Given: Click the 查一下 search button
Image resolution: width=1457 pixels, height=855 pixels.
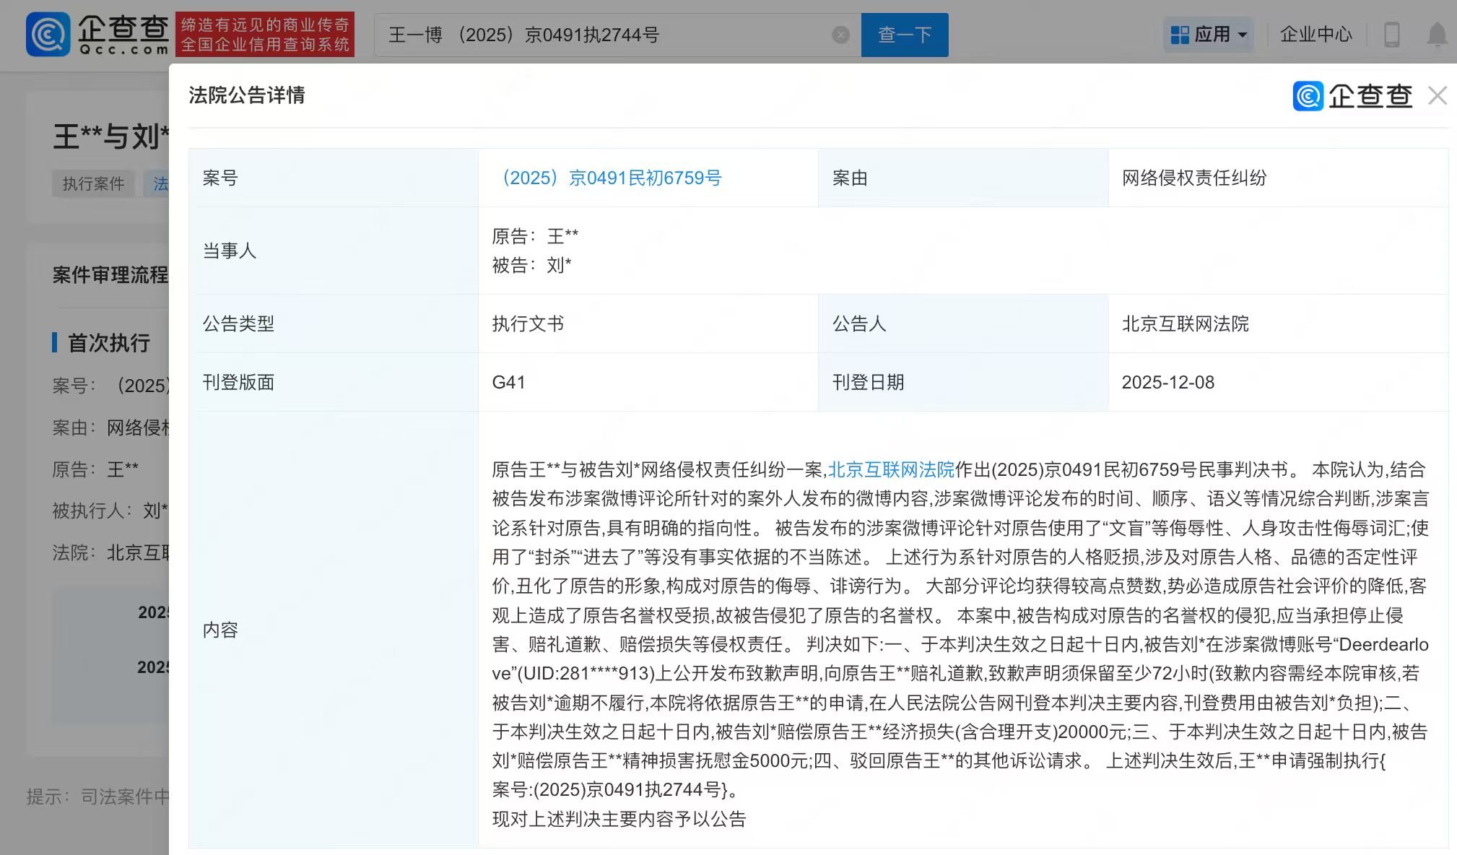Looking at the screenshot, I should click(905, 34).
